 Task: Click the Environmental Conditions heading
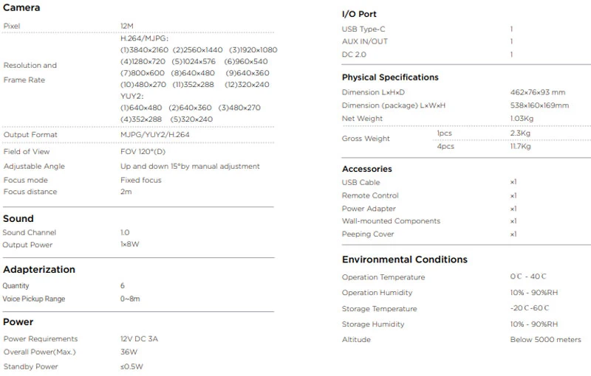pos(404,260)
